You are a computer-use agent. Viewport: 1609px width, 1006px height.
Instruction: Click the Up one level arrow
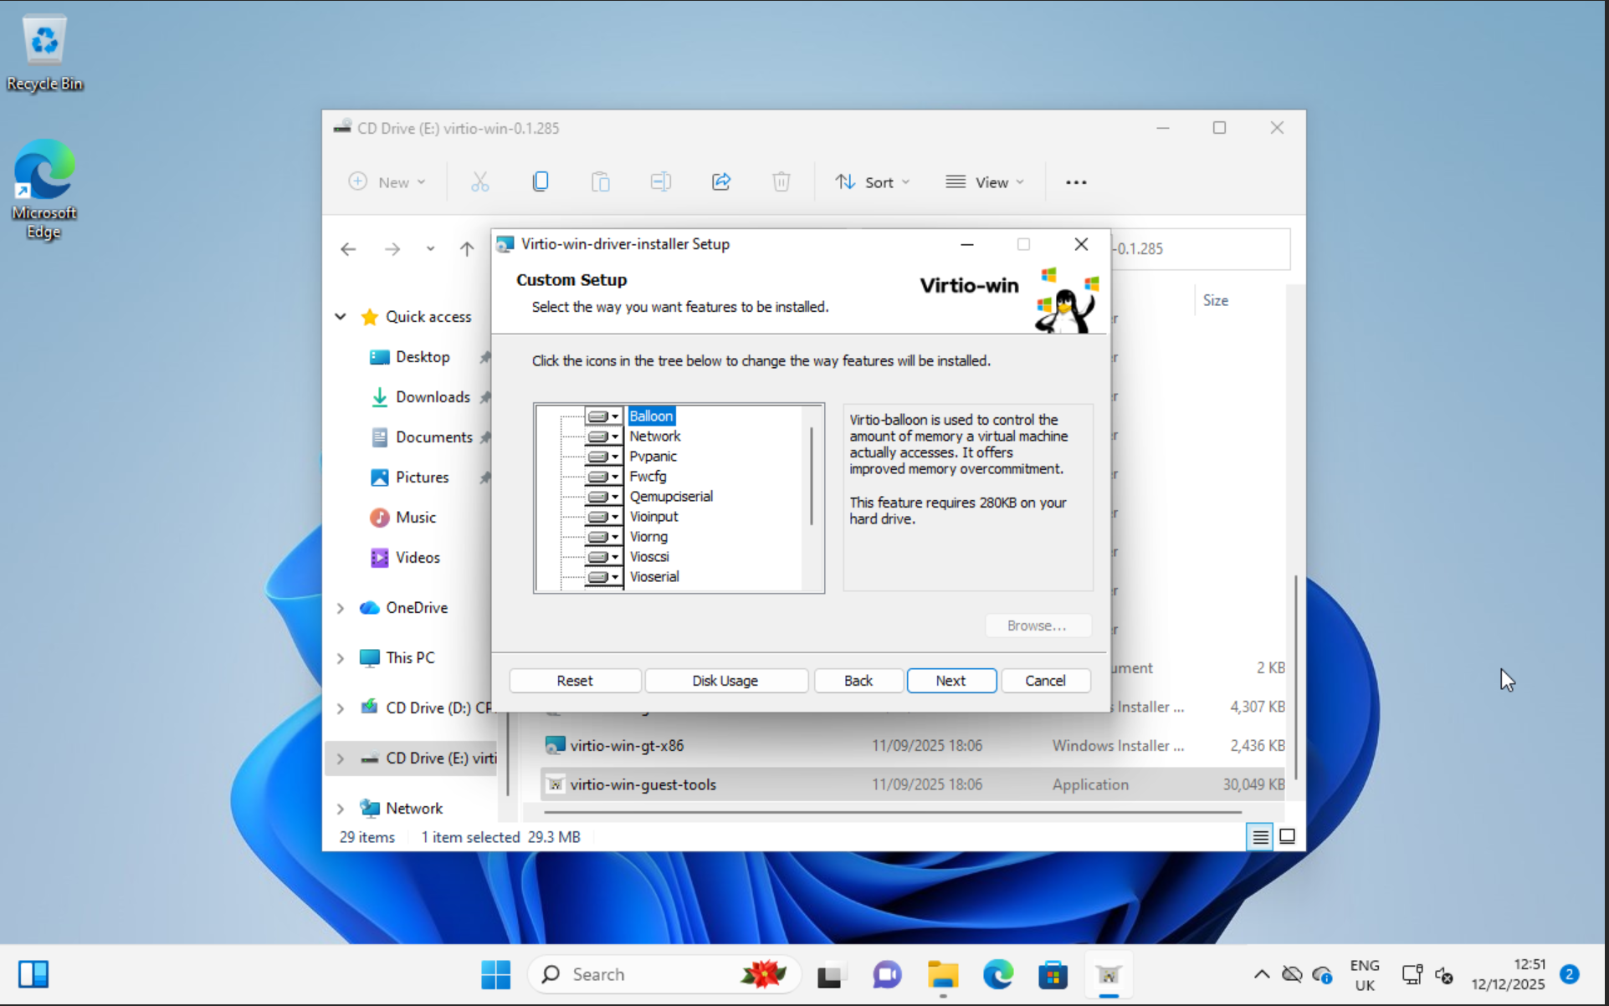tap(467, 248)
